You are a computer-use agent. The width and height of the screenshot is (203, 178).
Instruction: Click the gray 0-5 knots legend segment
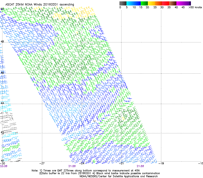point(123,3)
